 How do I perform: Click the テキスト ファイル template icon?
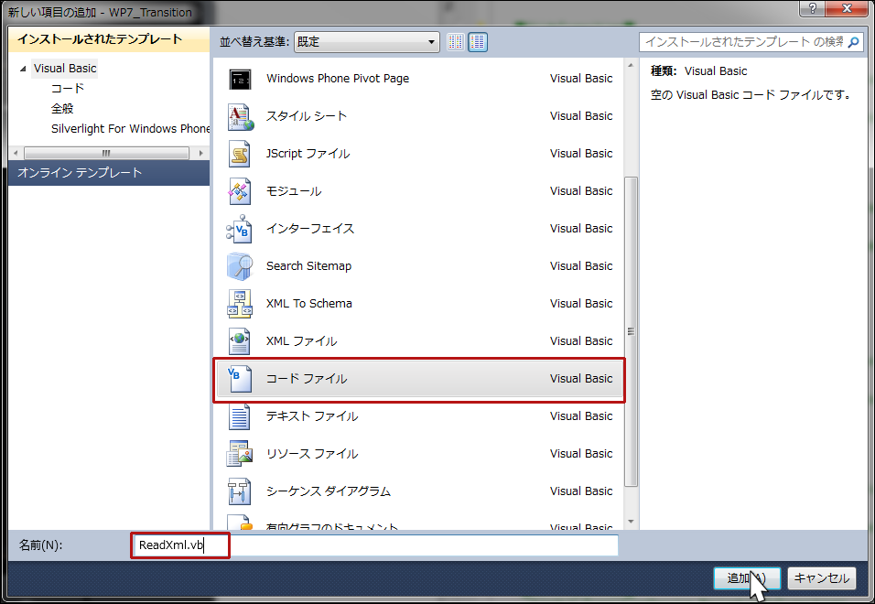click(x=240, y=416)
